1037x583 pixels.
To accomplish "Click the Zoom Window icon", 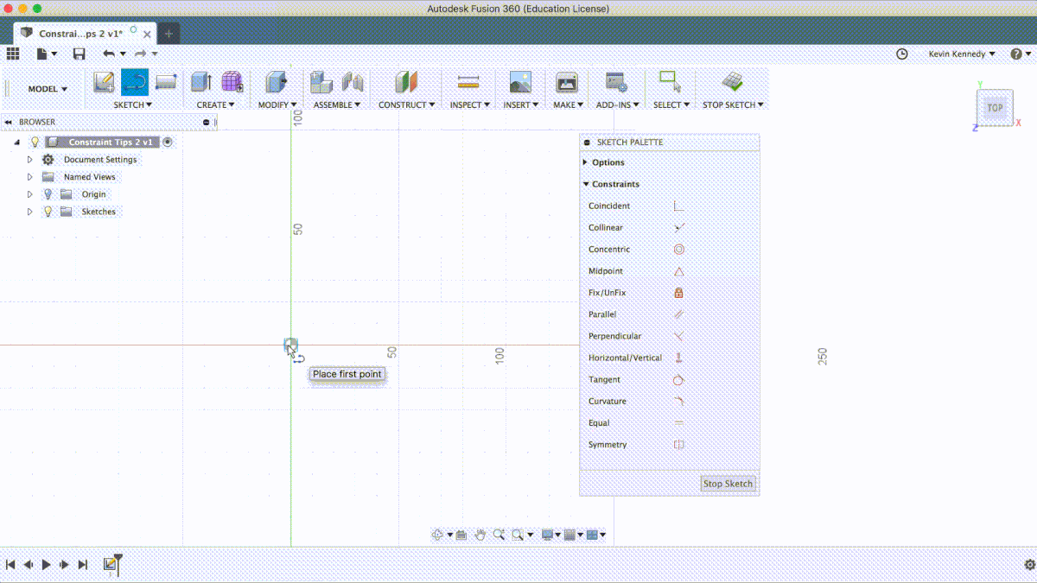I will click(x=518, y=535).
